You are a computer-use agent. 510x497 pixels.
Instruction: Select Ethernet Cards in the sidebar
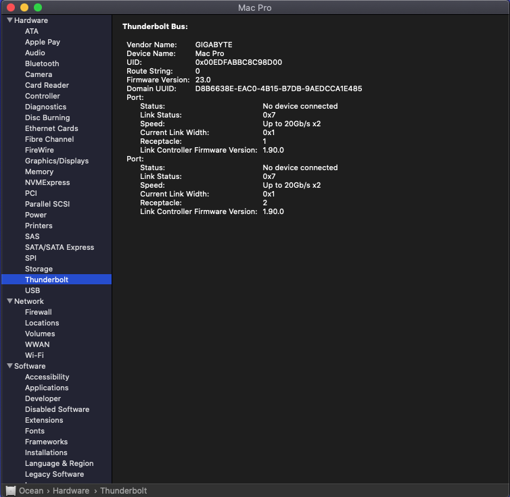click(x=51, y=128)
